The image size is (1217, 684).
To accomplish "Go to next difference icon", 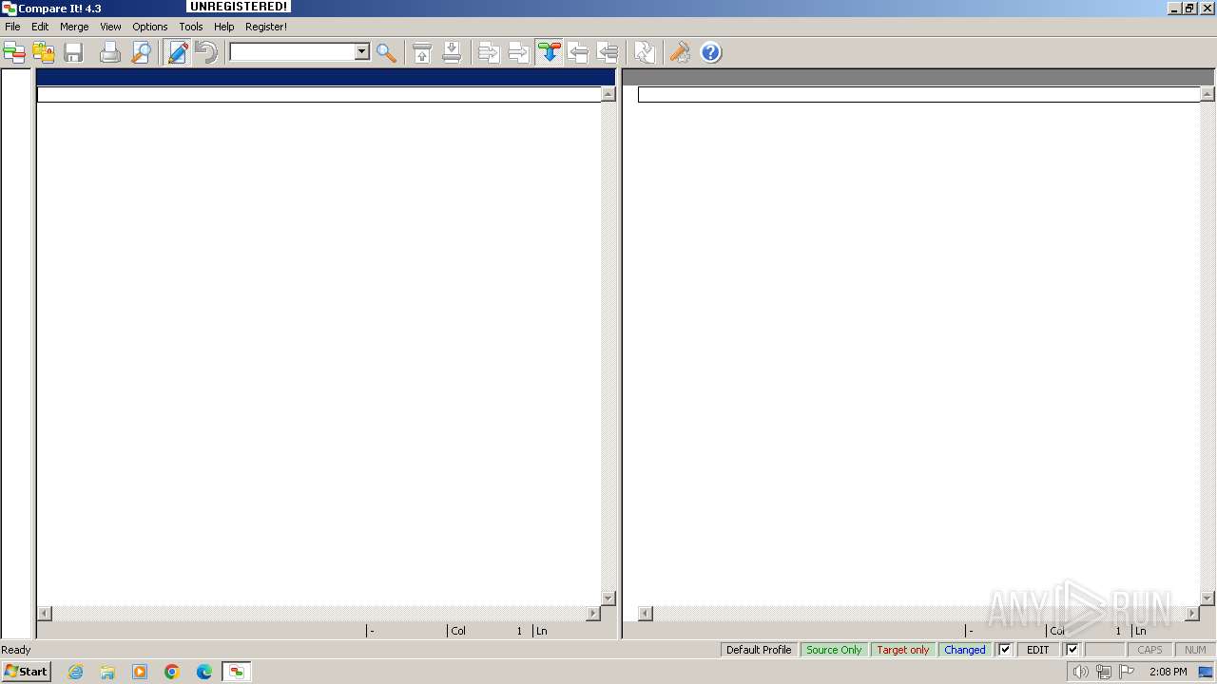I will point(452,52).
